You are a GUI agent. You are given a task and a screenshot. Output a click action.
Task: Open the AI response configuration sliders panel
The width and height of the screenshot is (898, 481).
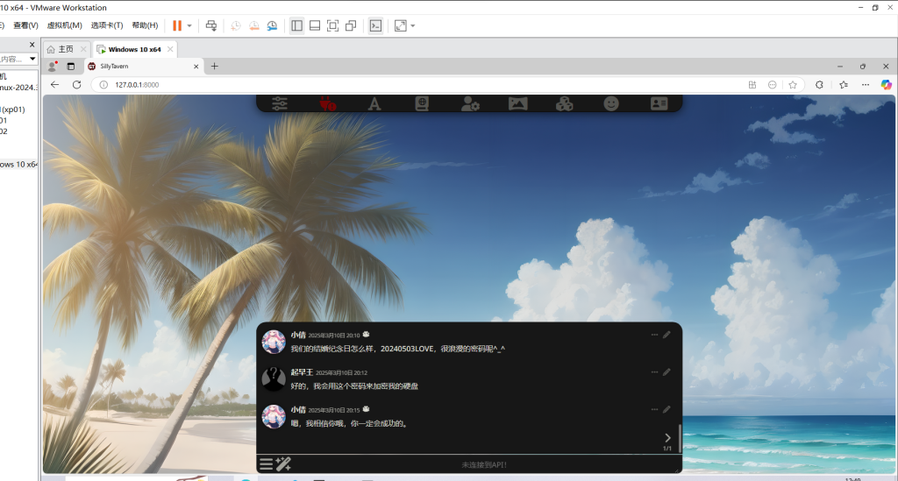280,103
